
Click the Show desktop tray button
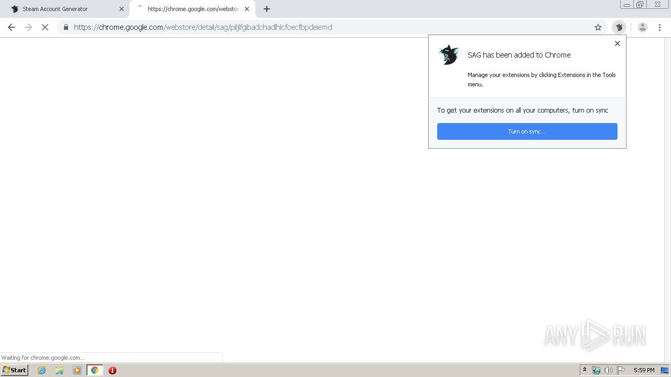(665, 370)
